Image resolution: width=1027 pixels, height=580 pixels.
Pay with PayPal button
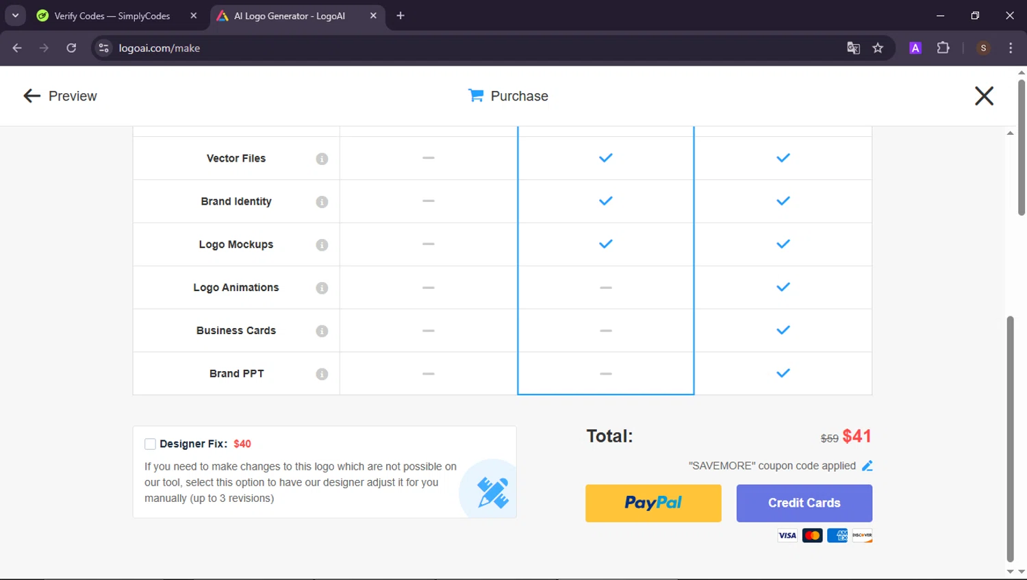653,503
